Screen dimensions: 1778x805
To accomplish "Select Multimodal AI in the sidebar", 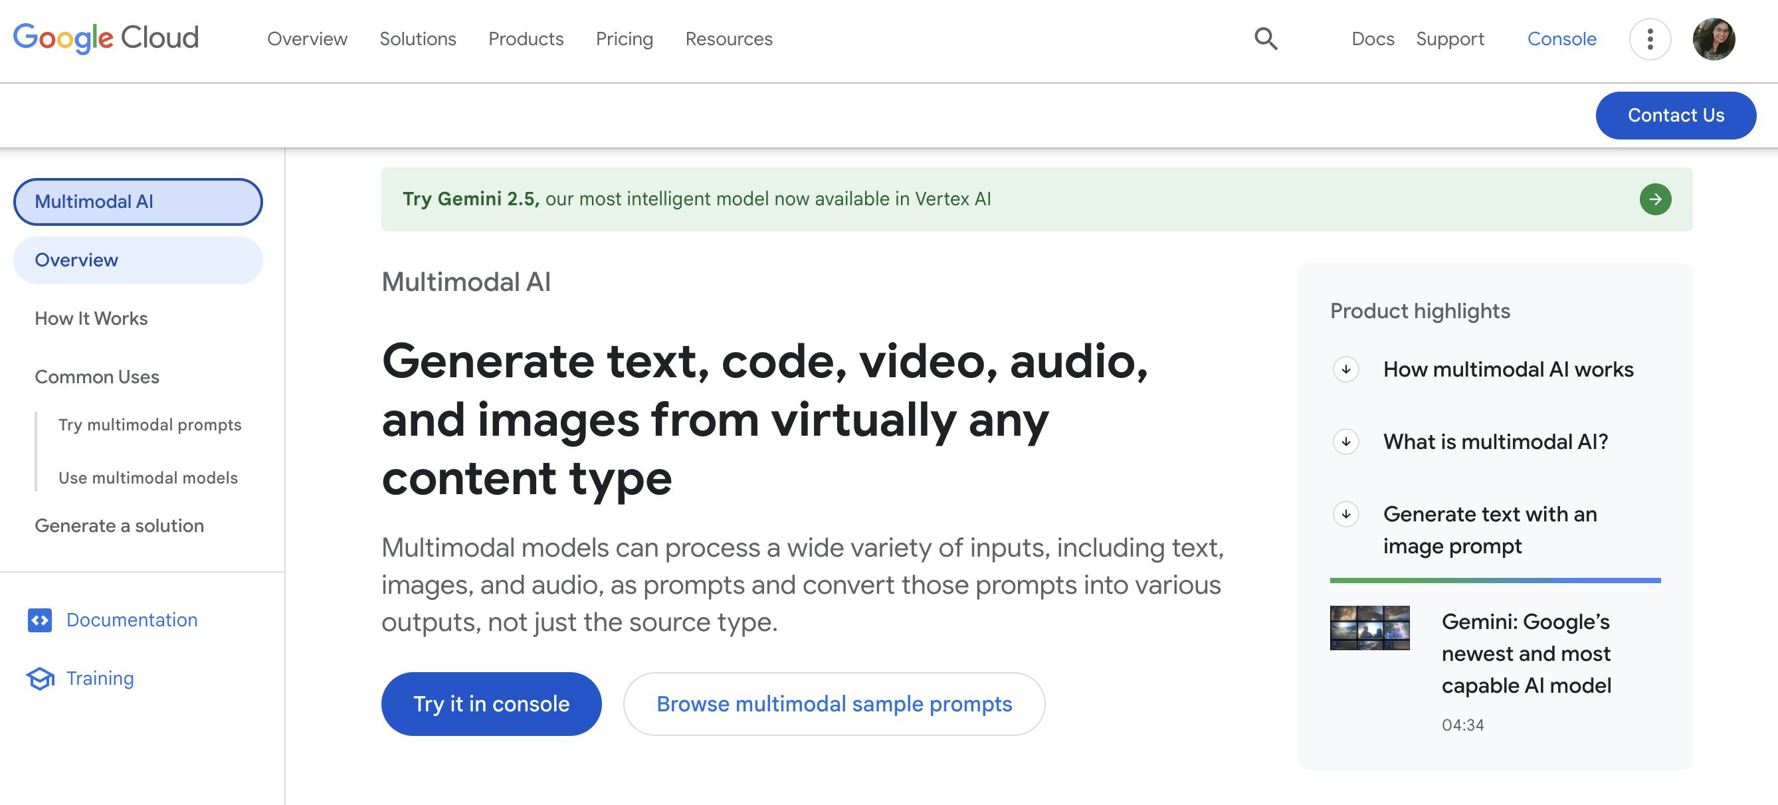I will (x=138, y=201).
